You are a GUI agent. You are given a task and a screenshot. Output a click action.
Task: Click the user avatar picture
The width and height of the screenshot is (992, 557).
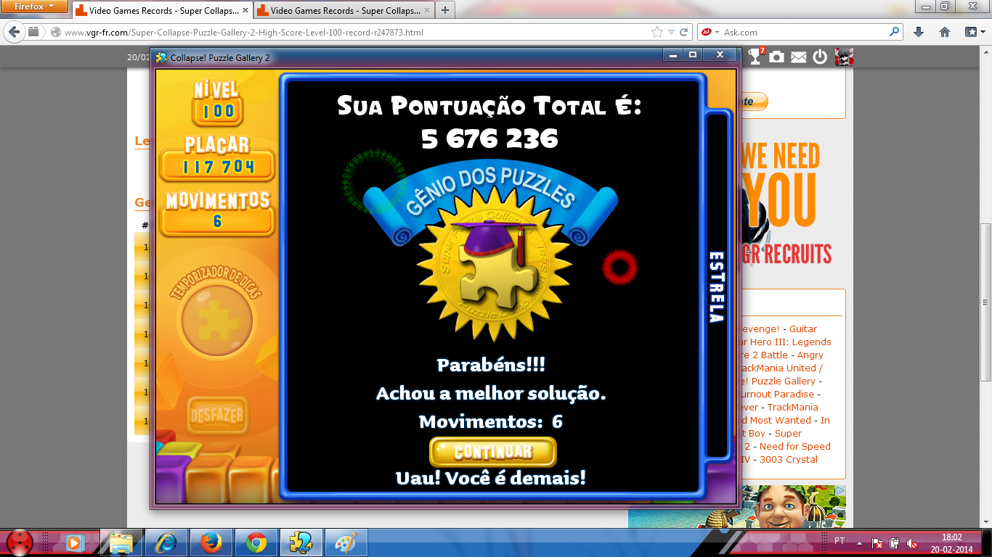[x=843, y=57]
